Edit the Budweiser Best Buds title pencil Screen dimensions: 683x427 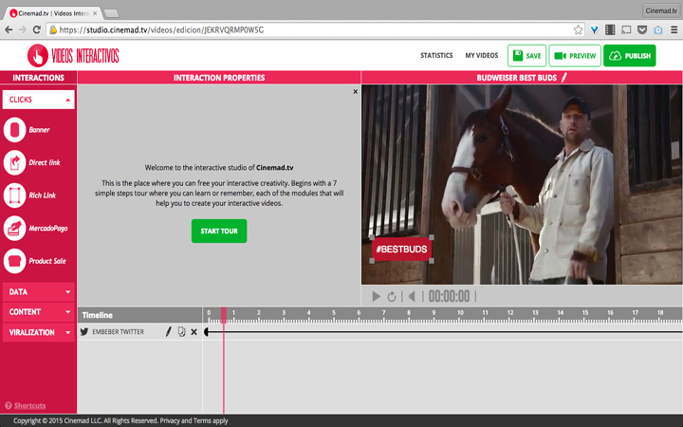pyautogui.click(x=564, y=78)
